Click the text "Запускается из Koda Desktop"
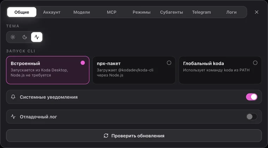 39,70
